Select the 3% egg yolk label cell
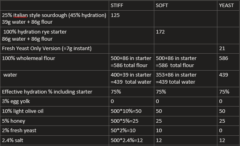 coord(54,101)
